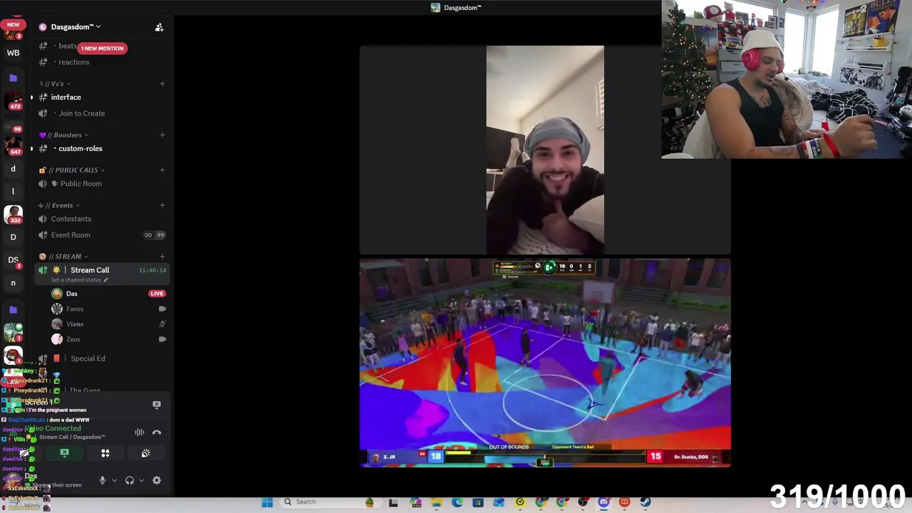The height and width of the screenshot is (513, 912).
Task: Add channel to Events category
Action: click(162, 205)
